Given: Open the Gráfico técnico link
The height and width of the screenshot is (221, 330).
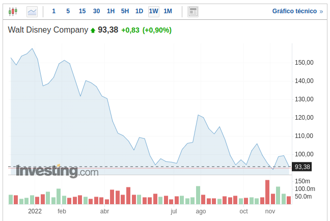Looking at the screenshot, I should (x=297, y=11).
